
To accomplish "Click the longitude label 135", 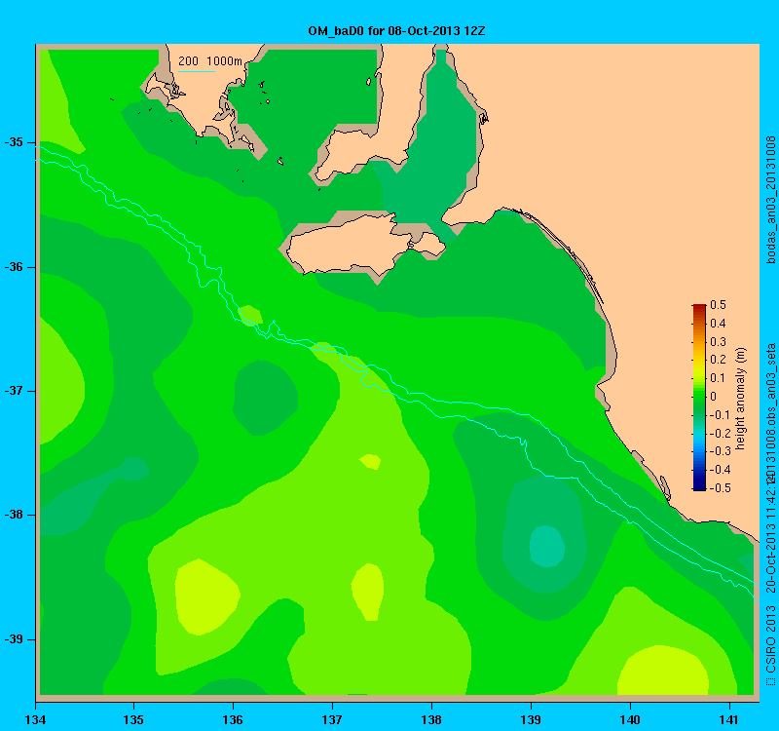I will (133, 719).
